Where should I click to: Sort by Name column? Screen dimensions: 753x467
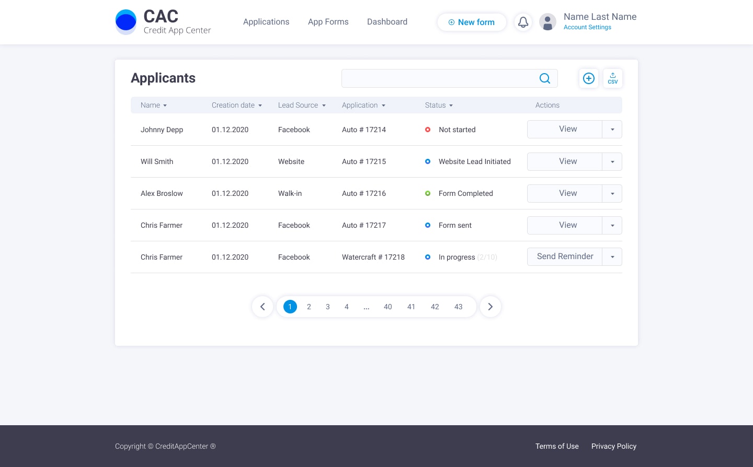click(154, 105)
